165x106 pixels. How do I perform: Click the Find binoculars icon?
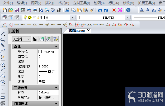(x=59, y=10)
